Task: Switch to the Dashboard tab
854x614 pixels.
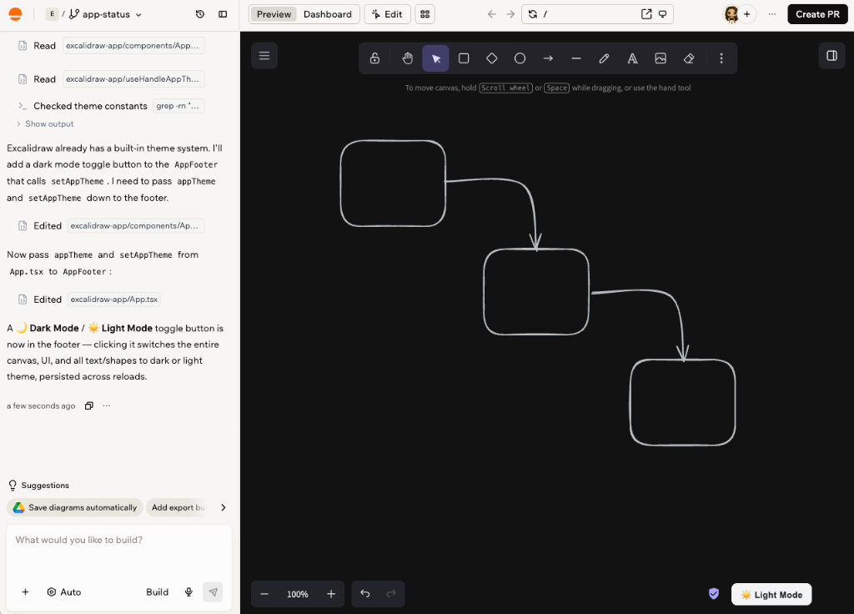Action: pos(327,14)
